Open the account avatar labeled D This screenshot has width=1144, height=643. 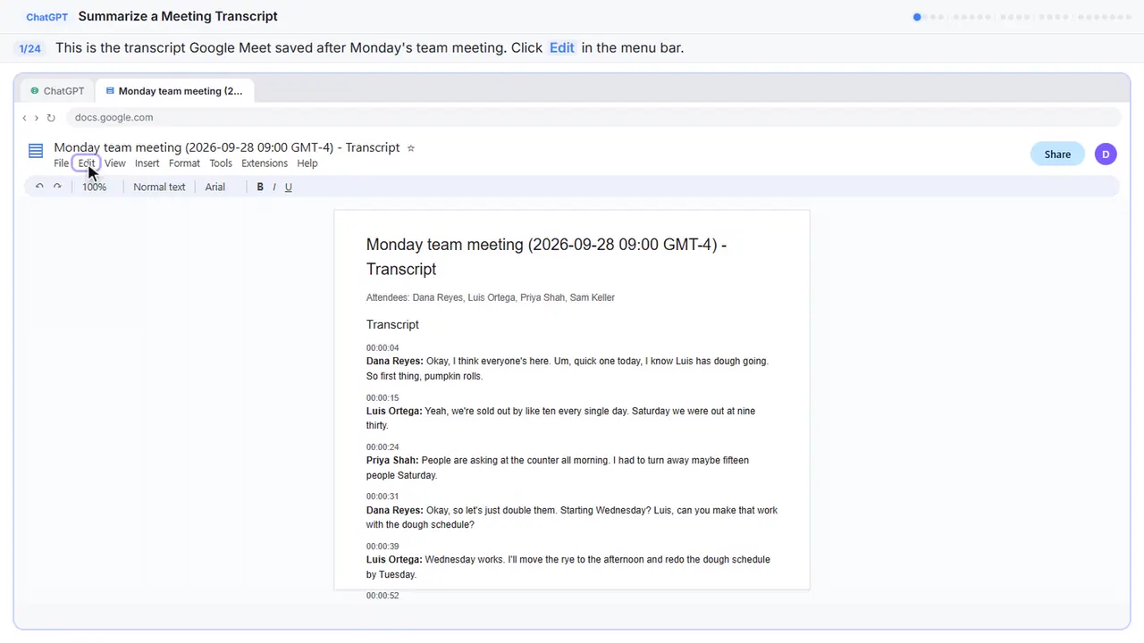(1106, 154)
